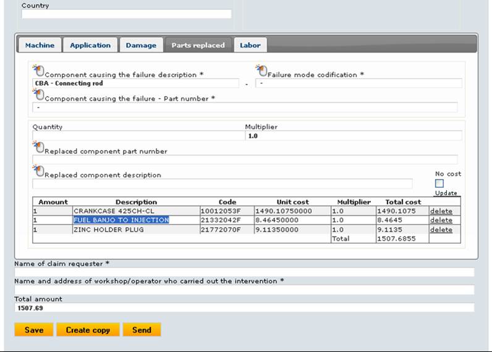Click the Update link
Screen dimensions: 492x352
[446, 193]
